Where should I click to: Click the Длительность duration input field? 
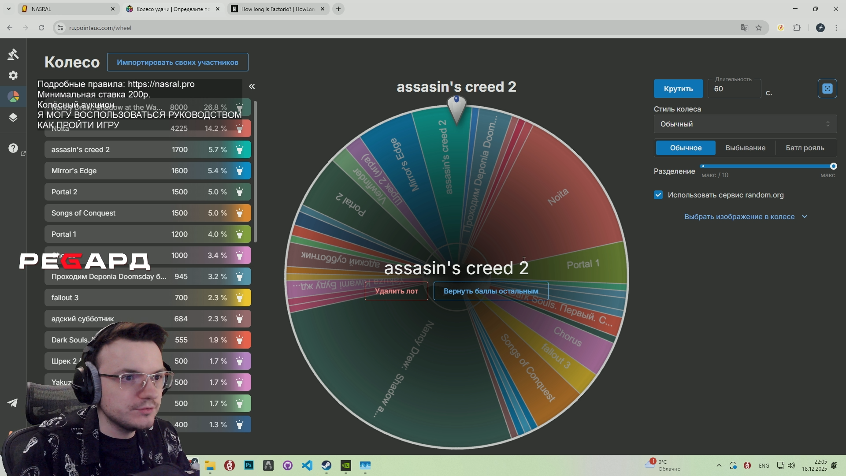coord(734,89)
